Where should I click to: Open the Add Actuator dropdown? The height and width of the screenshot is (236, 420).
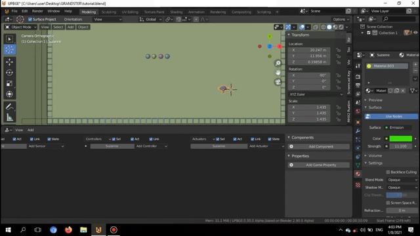pos(266,146)
